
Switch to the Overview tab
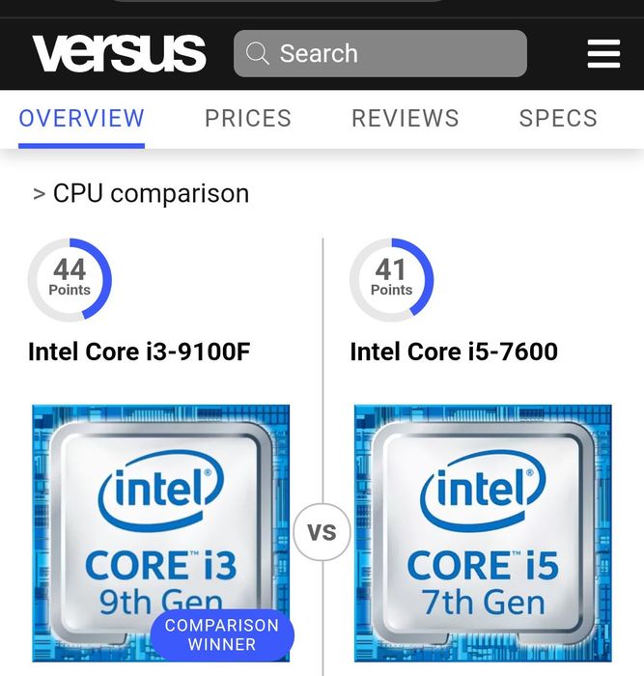[81, 119]
